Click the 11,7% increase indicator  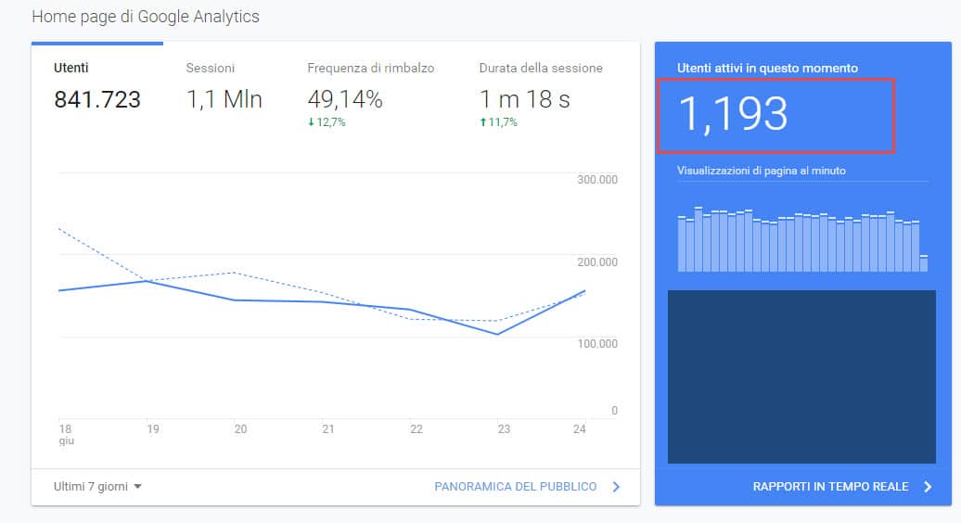[498, 122]
